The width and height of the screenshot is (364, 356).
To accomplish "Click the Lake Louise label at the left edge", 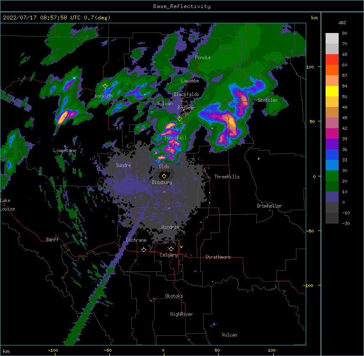I will (8, 205).
